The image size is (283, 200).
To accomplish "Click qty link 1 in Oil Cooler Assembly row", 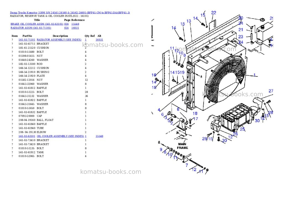I will (86, 136).
